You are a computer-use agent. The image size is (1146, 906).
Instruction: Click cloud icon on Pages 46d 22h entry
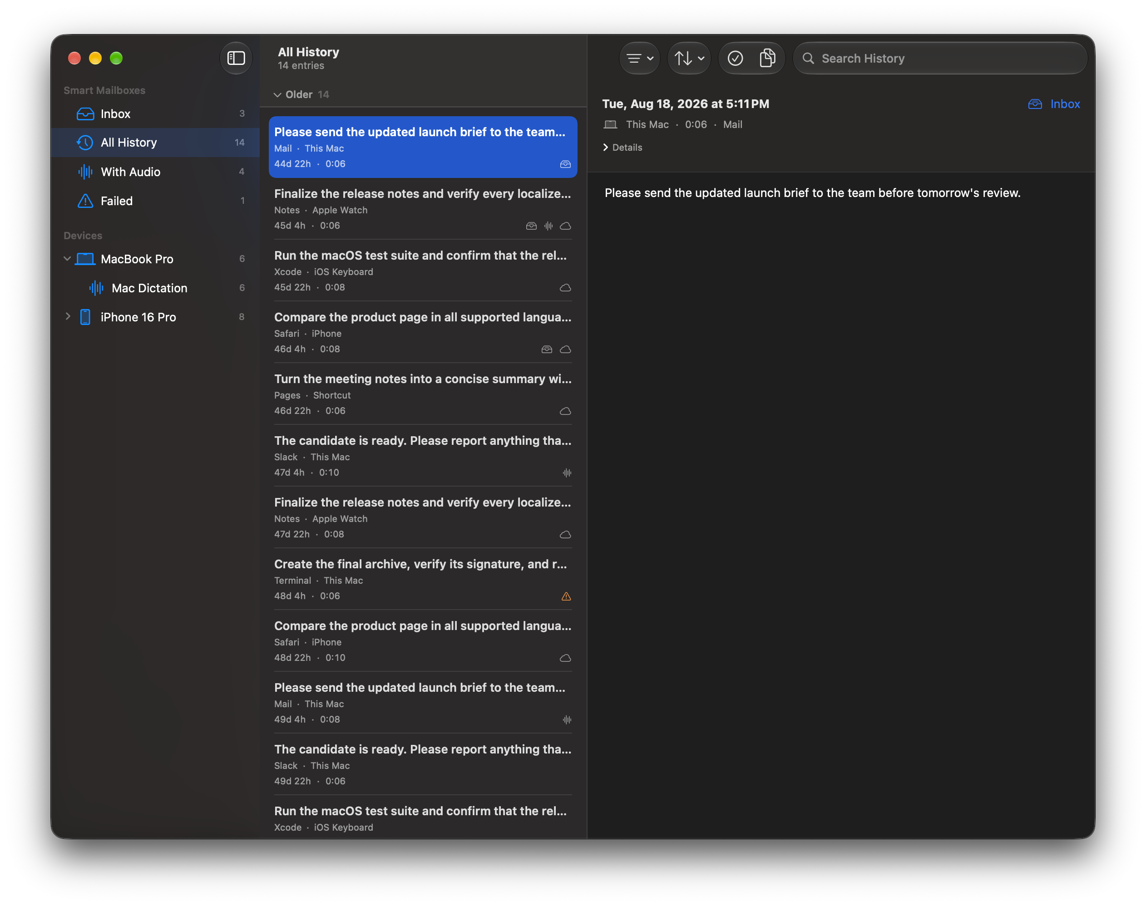click(x=565, y=411)
